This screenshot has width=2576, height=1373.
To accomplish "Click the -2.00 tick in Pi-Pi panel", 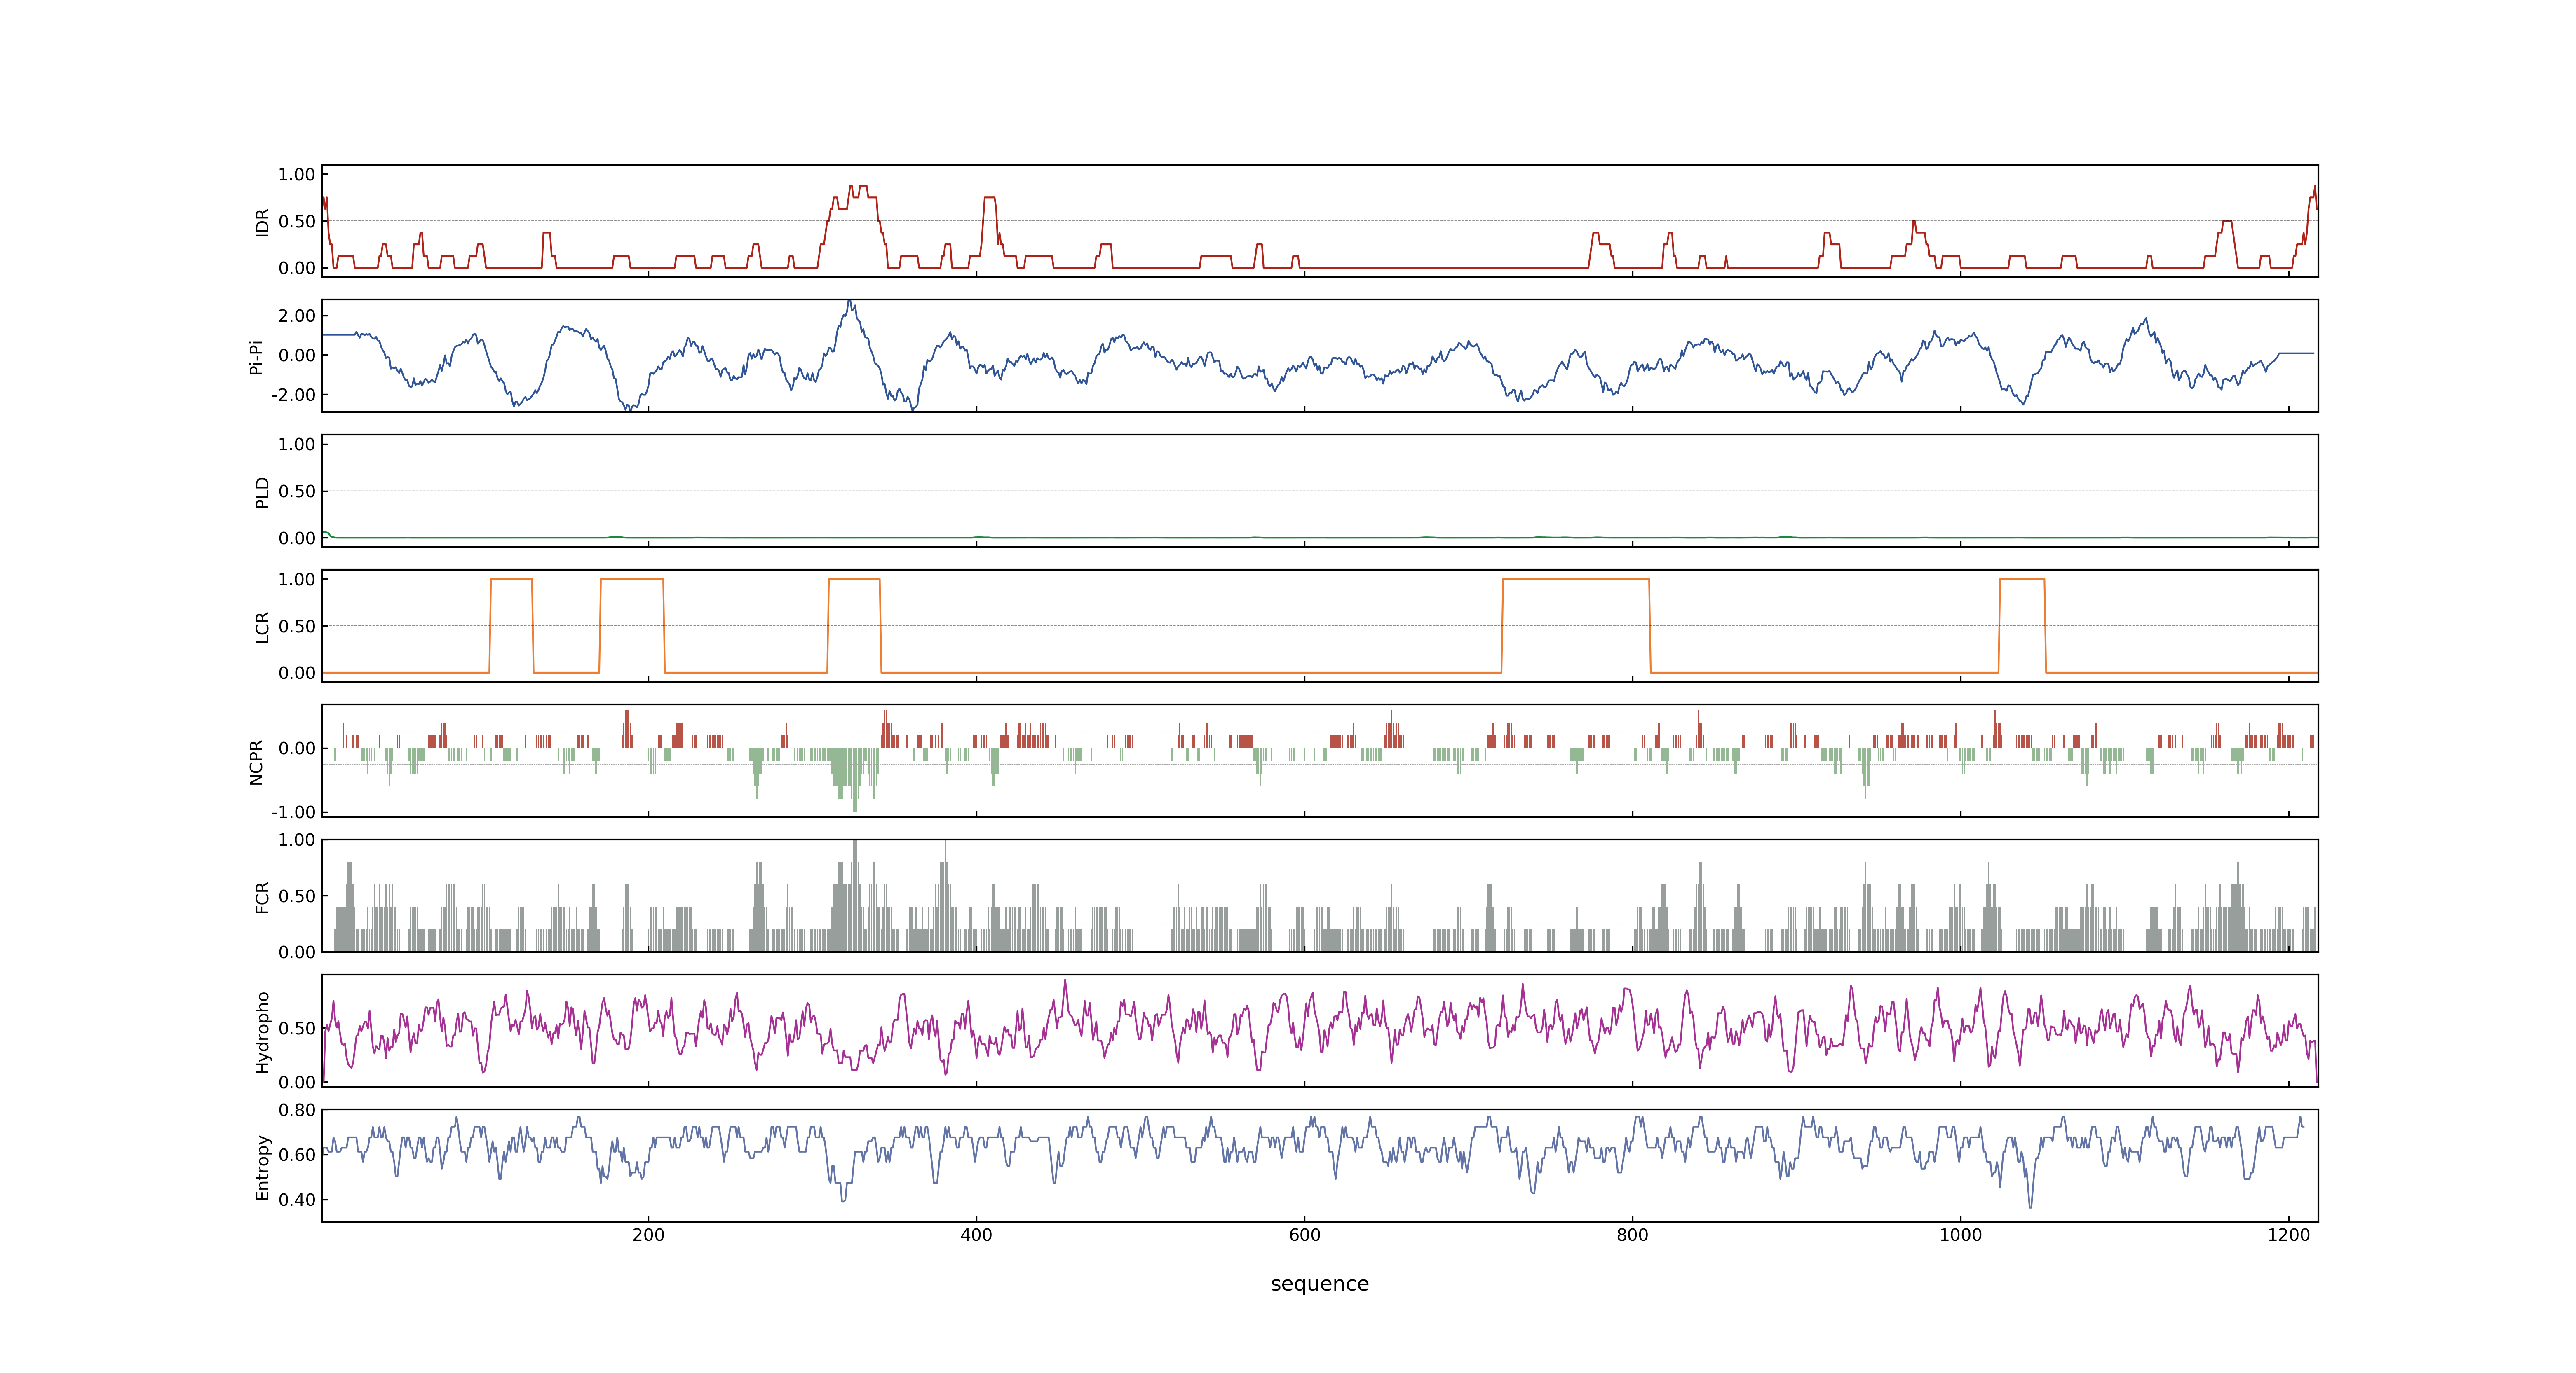I will 293,395.
